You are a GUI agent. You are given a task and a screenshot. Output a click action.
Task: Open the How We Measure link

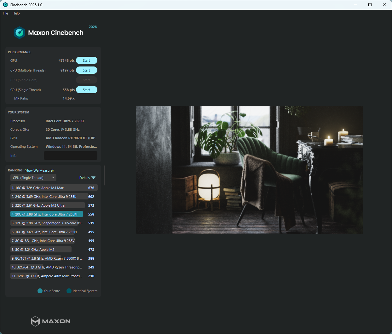(x=39, y=170)
